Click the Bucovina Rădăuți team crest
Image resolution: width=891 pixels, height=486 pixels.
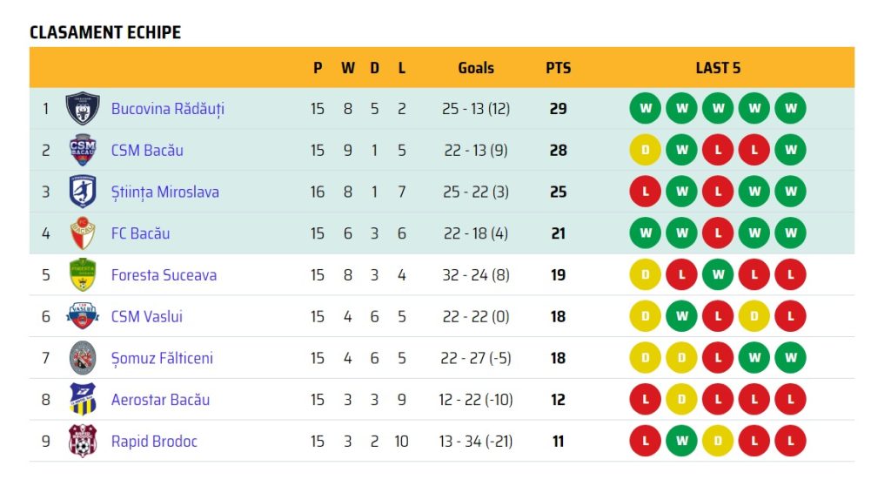point(83,109)
